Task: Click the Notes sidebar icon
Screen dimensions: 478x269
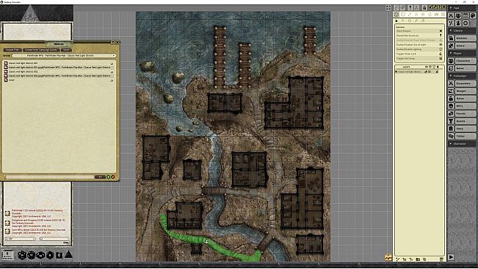Action: [x=451, y=68]
